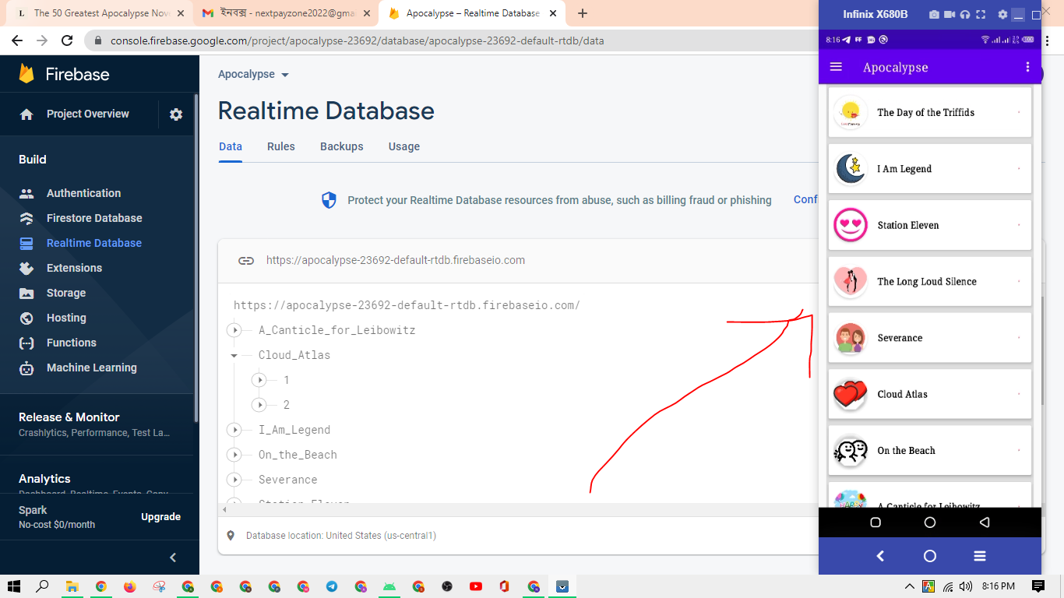Image resolution: width=1064 pixels, height=598 pixels.
Task: Select the I_Am_Legend key text
Action: (294, 430)
